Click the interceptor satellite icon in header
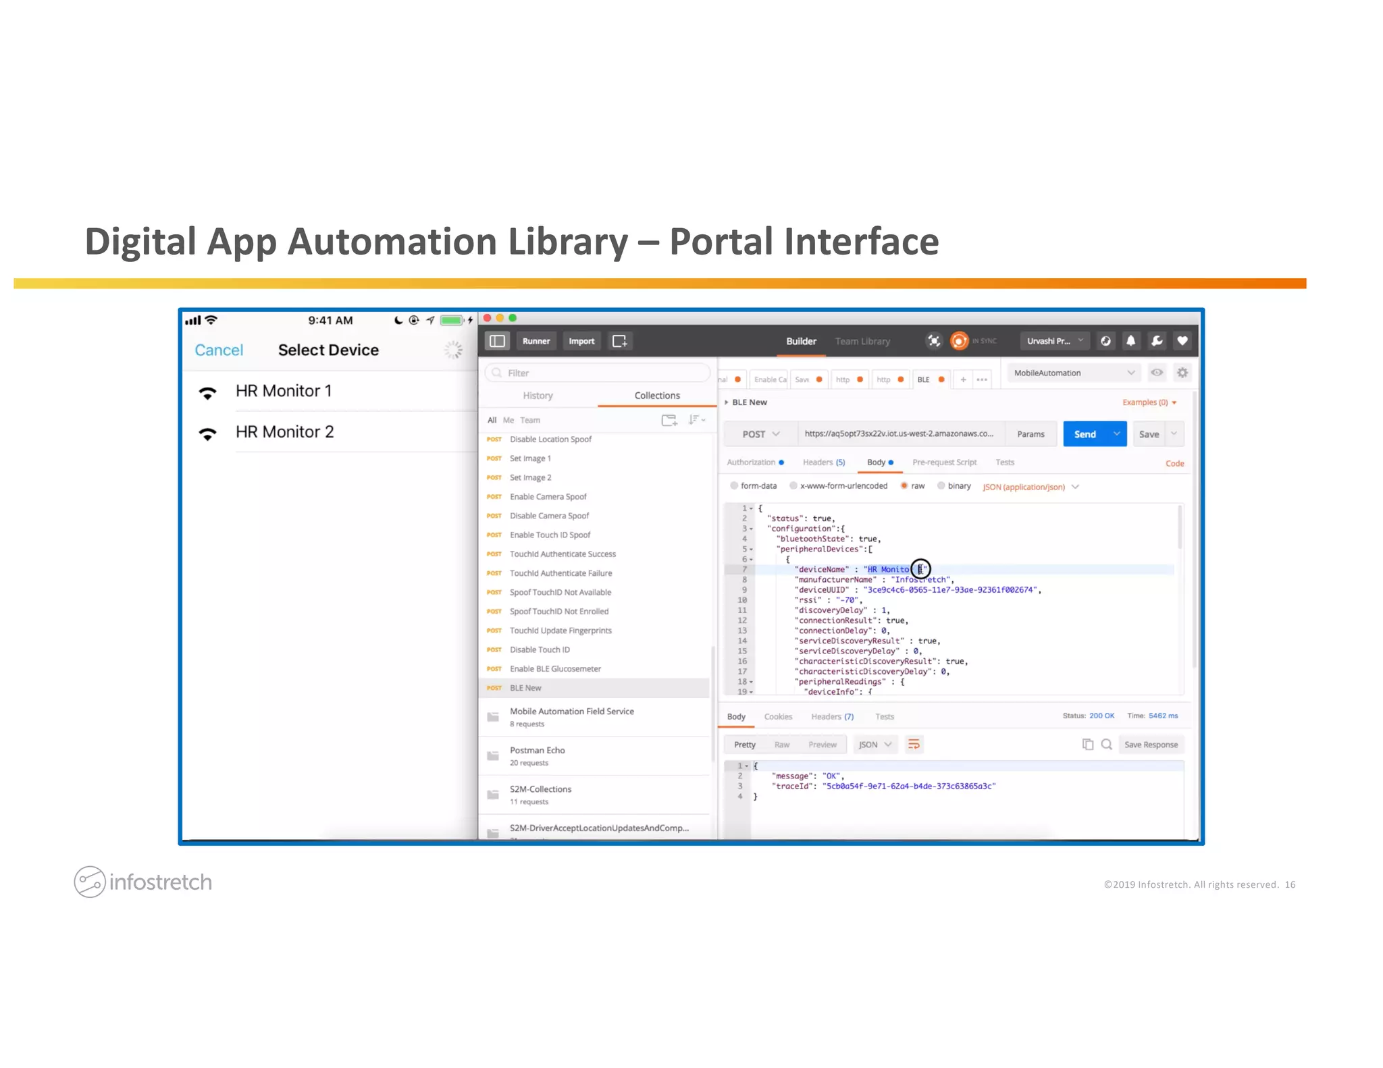This screenshot has height=1068, width=1383. [933, 341]
